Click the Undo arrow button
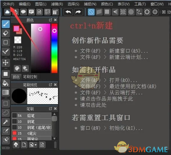Screen dimensions: 171x155 pos(68,12)
